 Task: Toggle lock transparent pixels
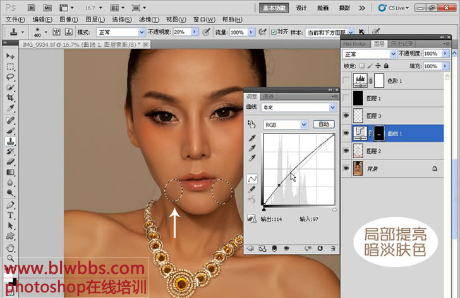coord(362,66)
